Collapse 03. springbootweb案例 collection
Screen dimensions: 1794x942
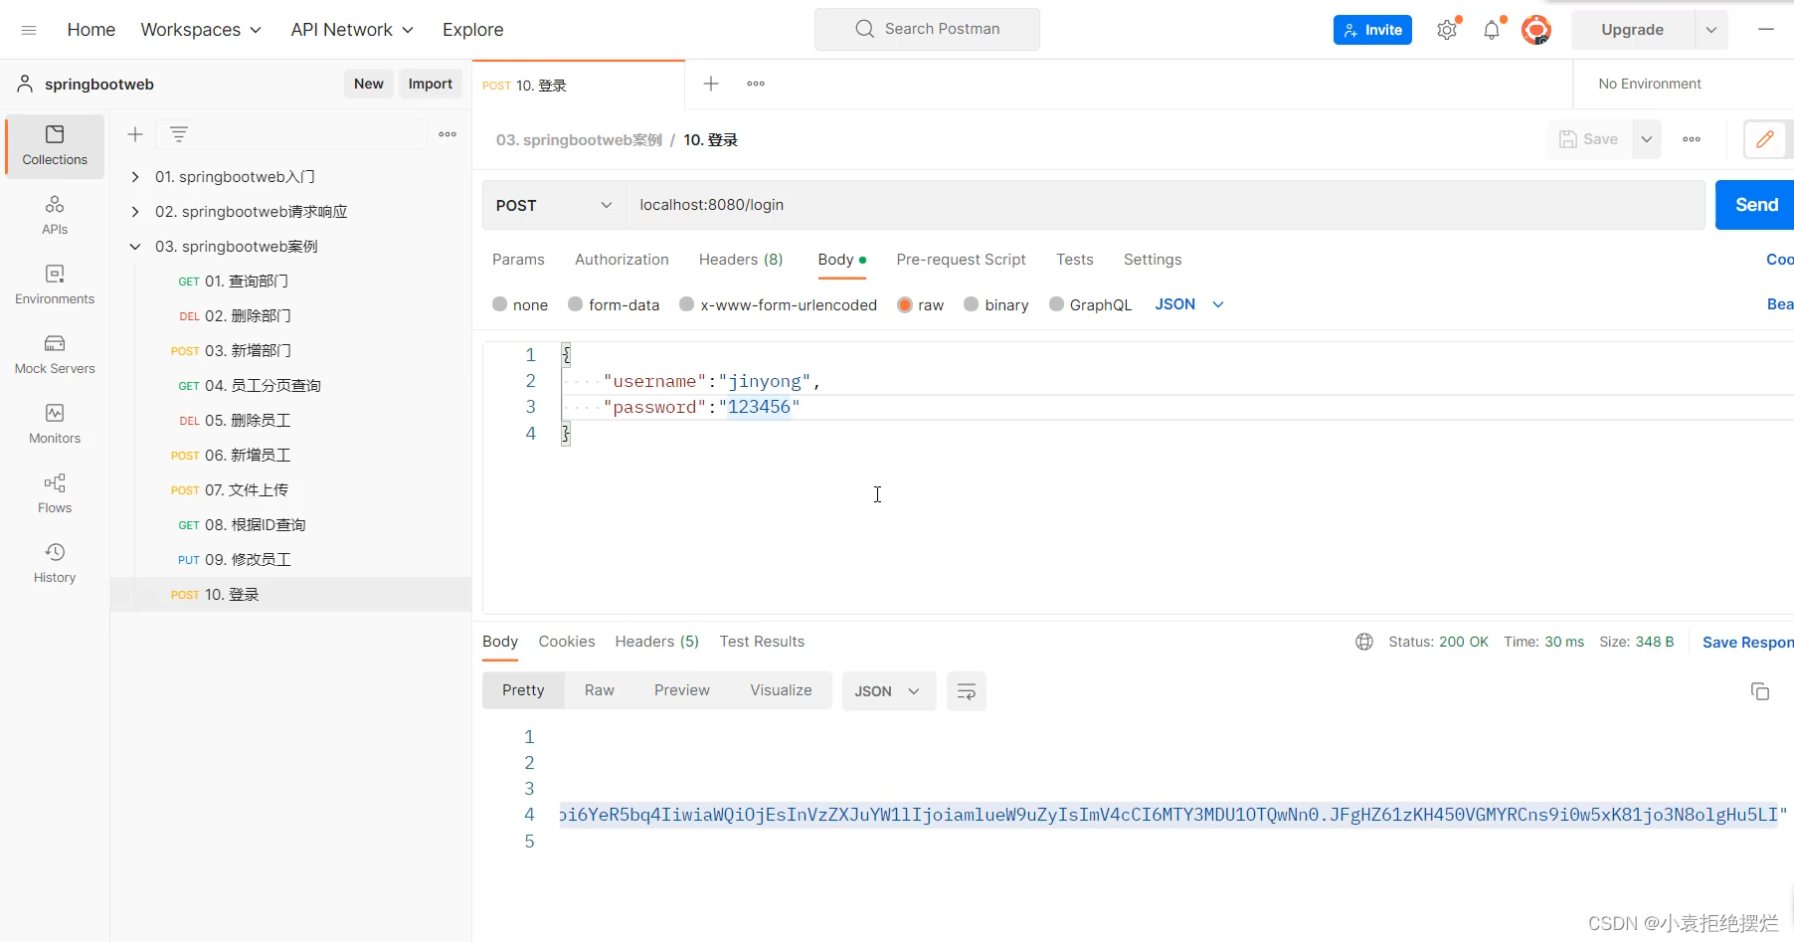coord(135,247)
